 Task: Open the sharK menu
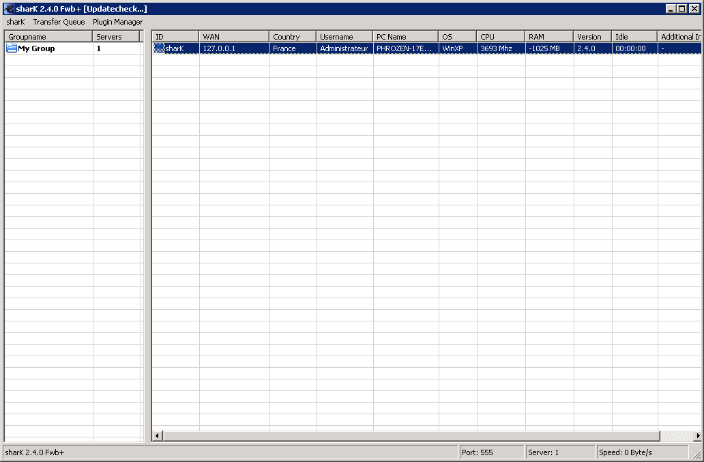pos(15,22)
